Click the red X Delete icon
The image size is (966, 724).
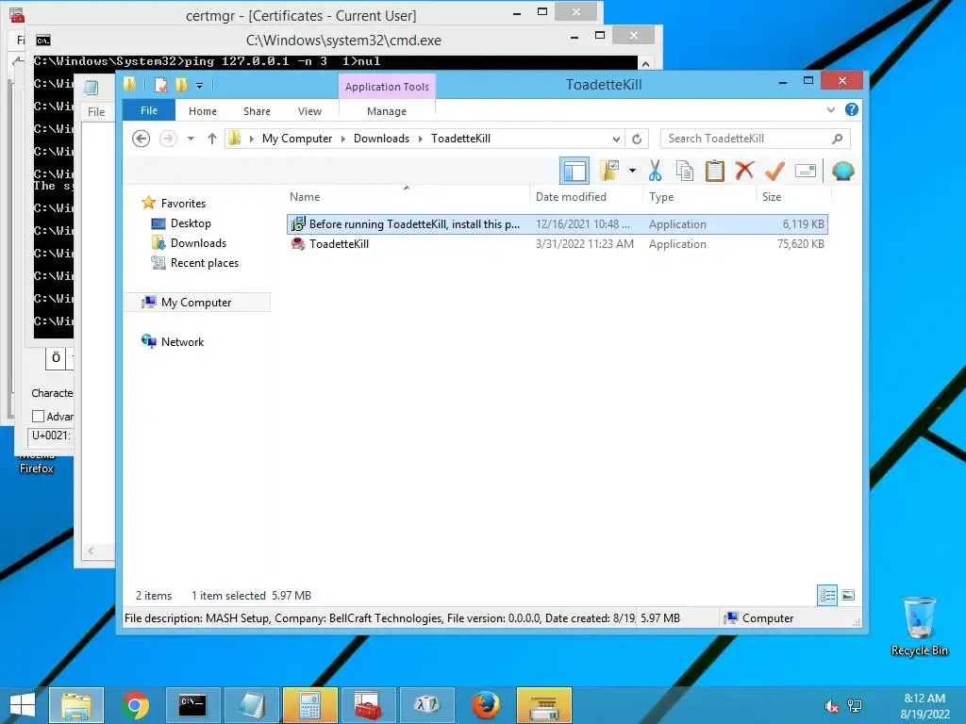(744, 171)
